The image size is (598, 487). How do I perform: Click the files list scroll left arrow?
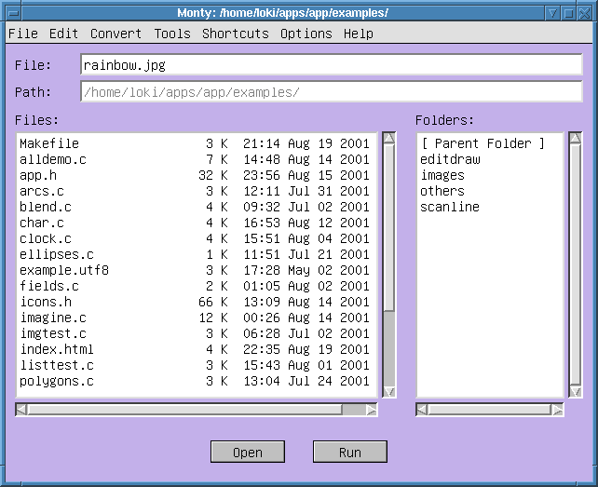pyautogui.click(x=22, y=410)
